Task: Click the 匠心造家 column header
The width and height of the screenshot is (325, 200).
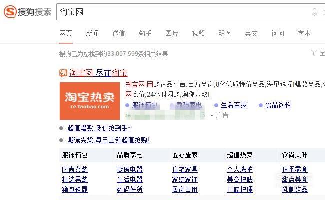Action: click(185, 155)
